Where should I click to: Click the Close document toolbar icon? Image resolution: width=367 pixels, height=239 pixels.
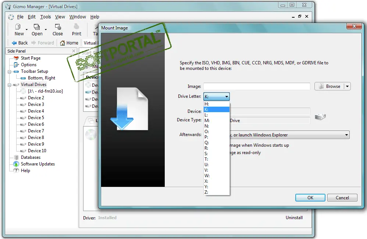click(x=58, y=27)
